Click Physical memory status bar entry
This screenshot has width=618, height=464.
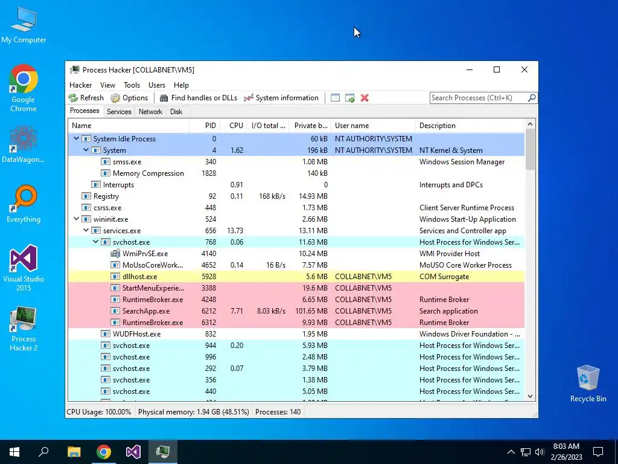pos(194,412)
